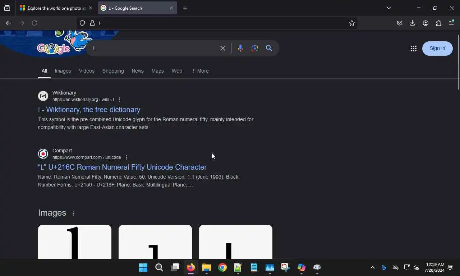Click Wiktionary site name text
This screenshot has height=276, width=460.
tap(64, 93)
